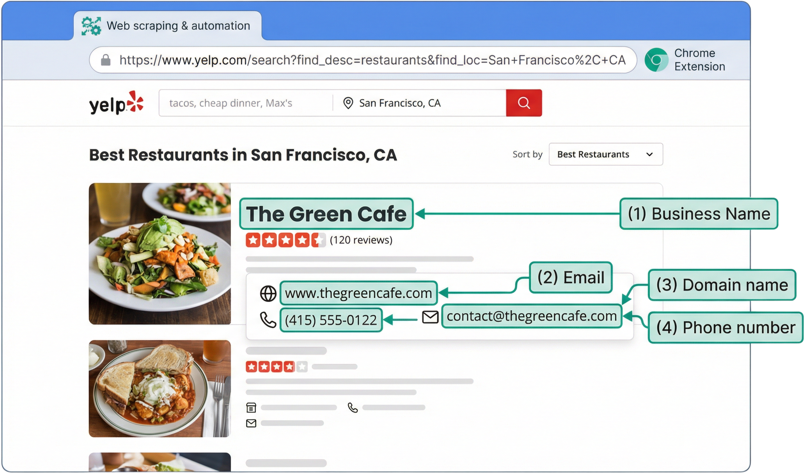Image resolution: width=805 pixels, height=473 pixels.
Task: Click the (415) 555-0122 phone number
Action: 331,320
